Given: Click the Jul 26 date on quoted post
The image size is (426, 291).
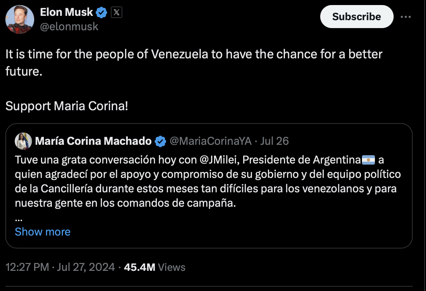Looking at the screenshot, I should point(274,141).
